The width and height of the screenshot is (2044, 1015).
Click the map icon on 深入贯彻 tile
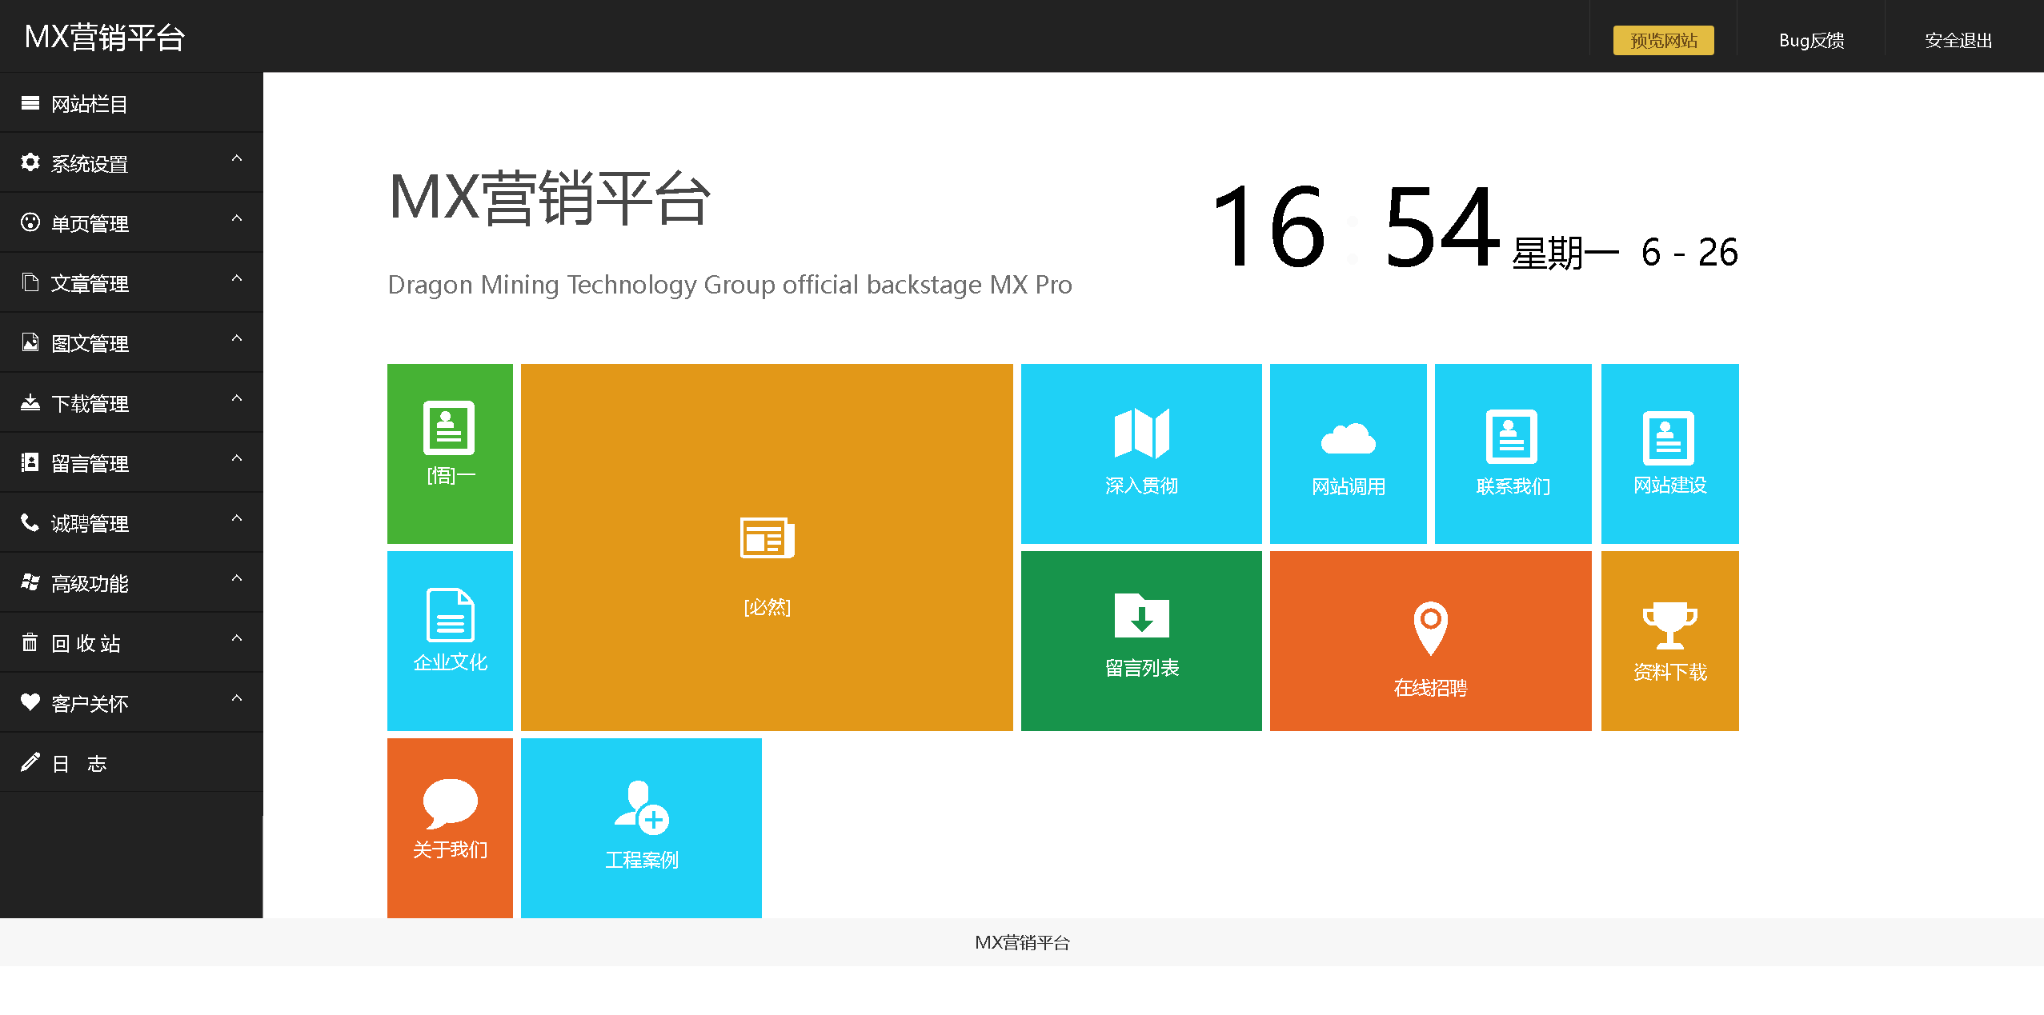coord(1141,433)
